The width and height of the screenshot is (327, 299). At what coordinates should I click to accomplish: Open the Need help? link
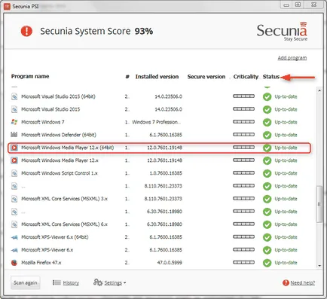(303, 283)
